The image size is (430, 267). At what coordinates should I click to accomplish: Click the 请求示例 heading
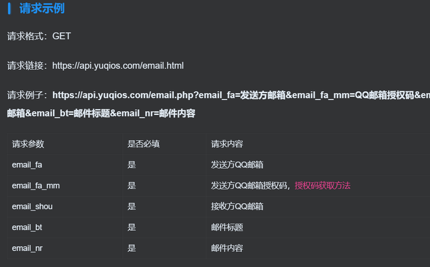click(x=42, y=8)
